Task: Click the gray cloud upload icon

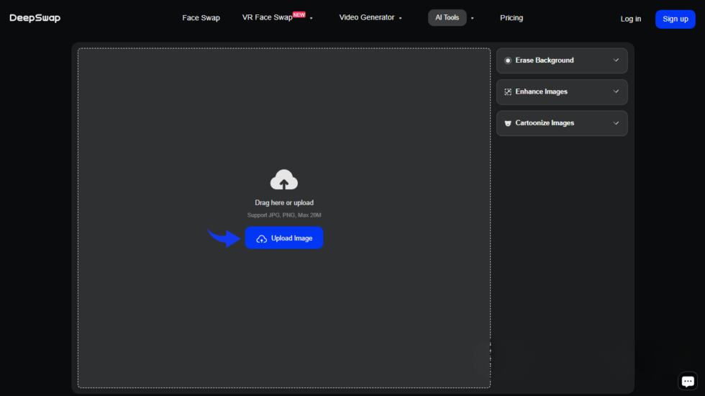Action: point(283,180)
